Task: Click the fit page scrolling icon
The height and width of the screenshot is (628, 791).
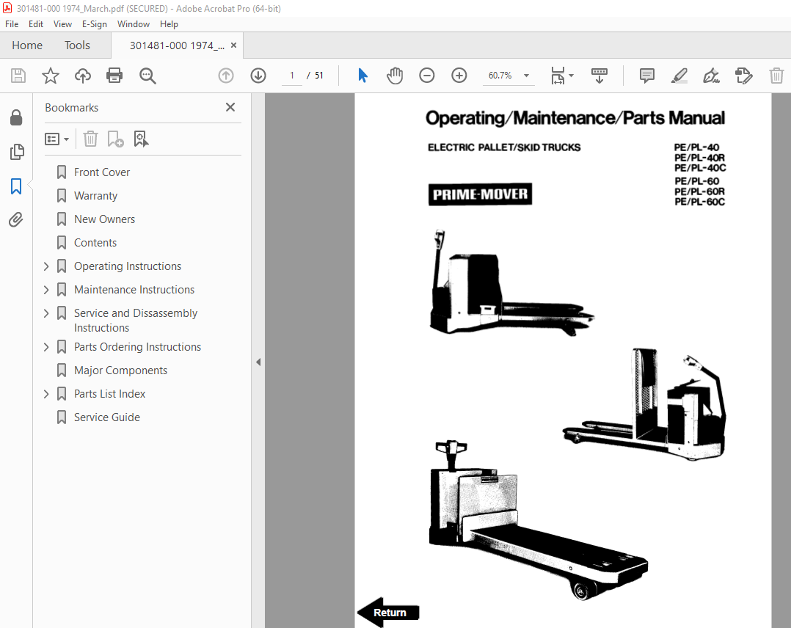Action: [x=558, y=76]
